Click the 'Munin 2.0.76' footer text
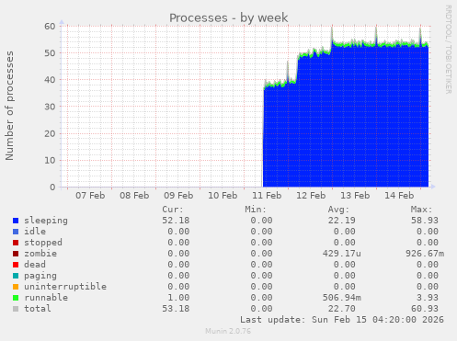This screenshot has width=457, height=341. (x=228, y=331)
